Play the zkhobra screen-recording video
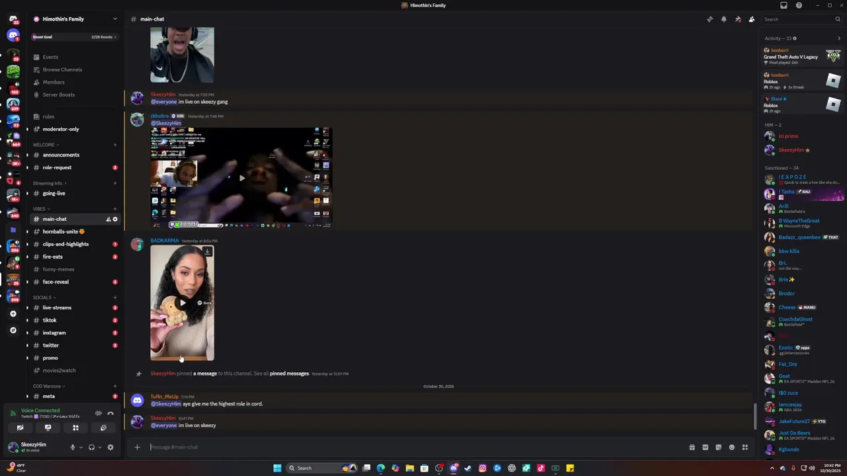Image resolution: width=847 pixels, height=476 pixels. pos(242,178)
